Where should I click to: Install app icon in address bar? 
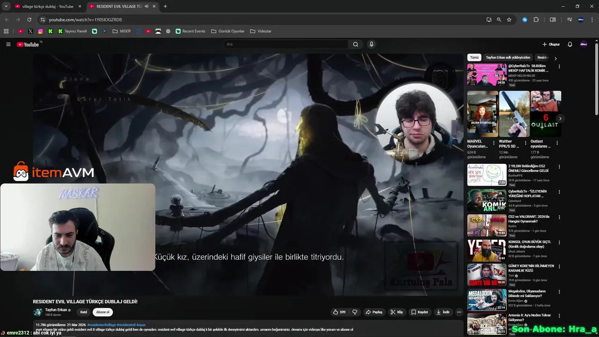coord(489,20)
